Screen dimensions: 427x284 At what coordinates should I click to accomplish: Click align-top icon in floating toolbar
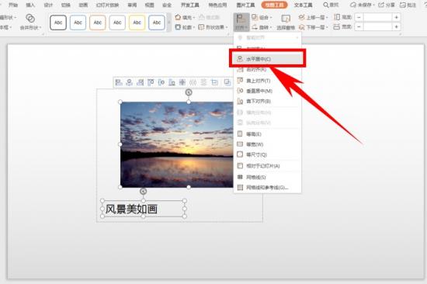coord(151,82)
